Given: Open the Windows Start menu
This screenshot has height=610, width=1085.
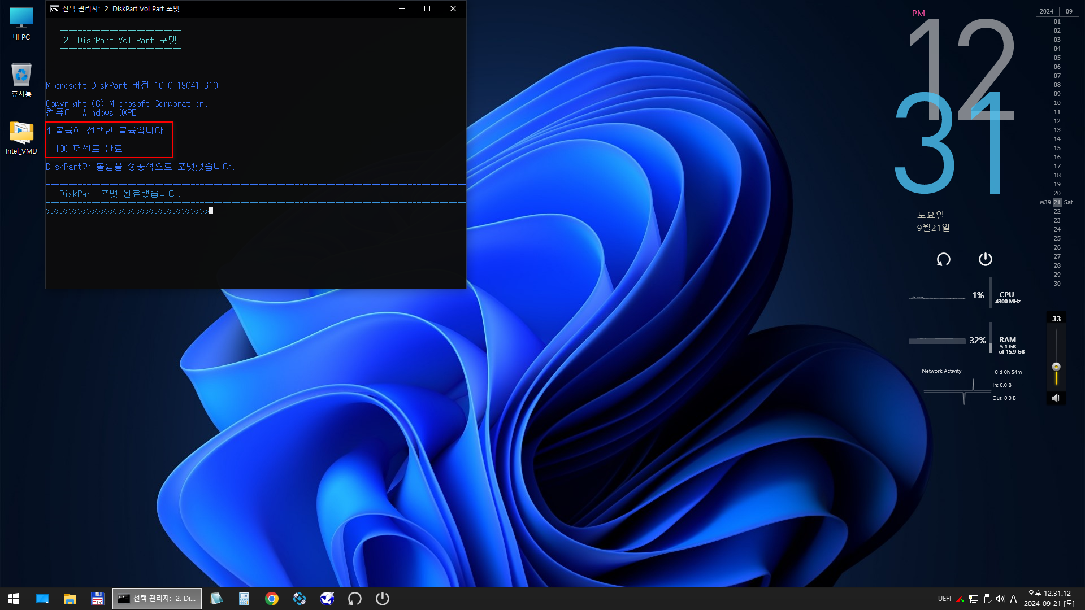Looking at the screenshot, I should (14, 599).
